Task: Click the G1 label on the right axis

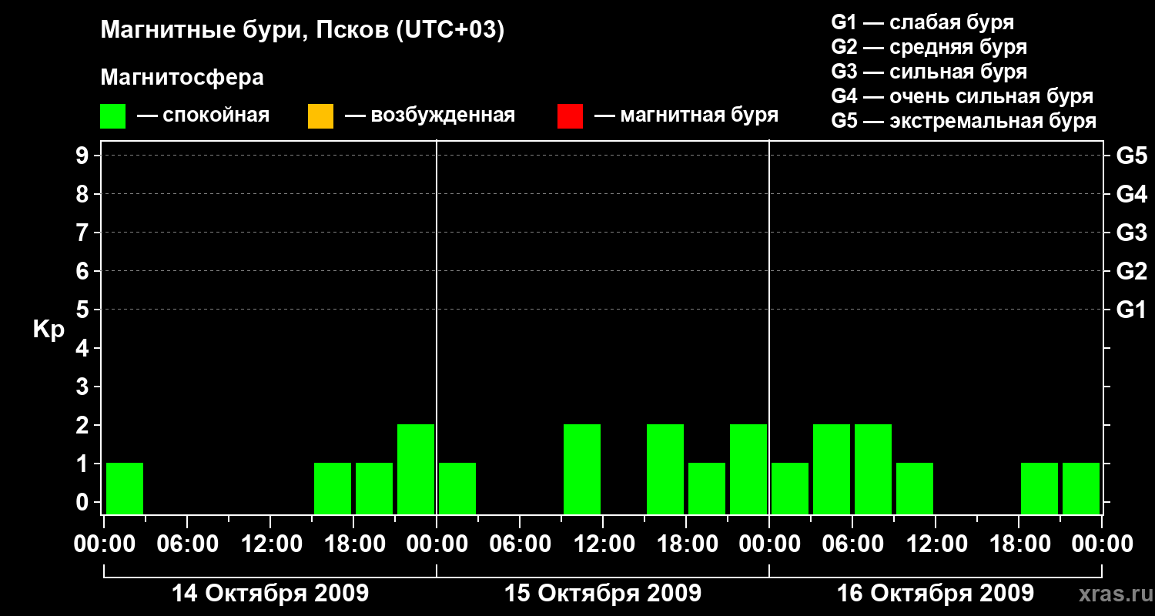Action: point(1131,310)
